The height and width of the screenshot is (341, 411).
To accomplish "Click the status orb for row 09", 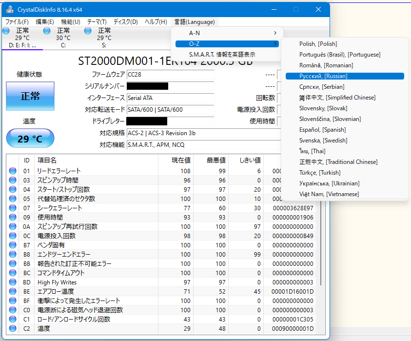I will (x=13, y=217).
